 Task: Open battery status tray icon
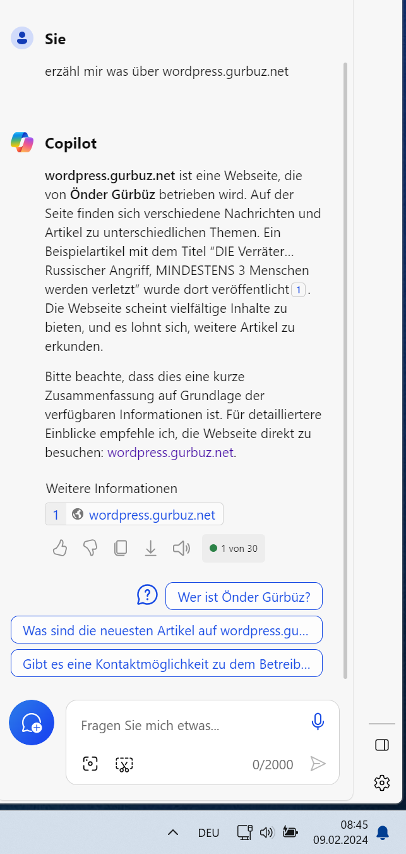click(x=290, y=833)
